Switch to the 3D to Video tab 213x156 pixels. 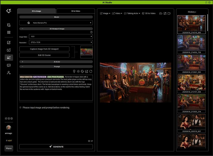tap(76, 11)
